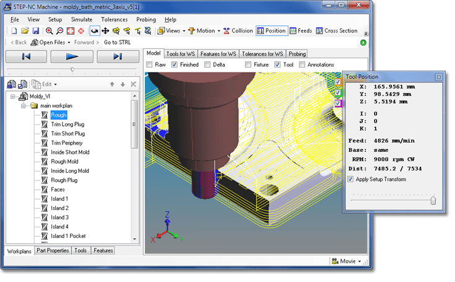Viewport: 455px width, 282px height.
Task: Save project with the floppy disk icon
Action: pos(36,31)
